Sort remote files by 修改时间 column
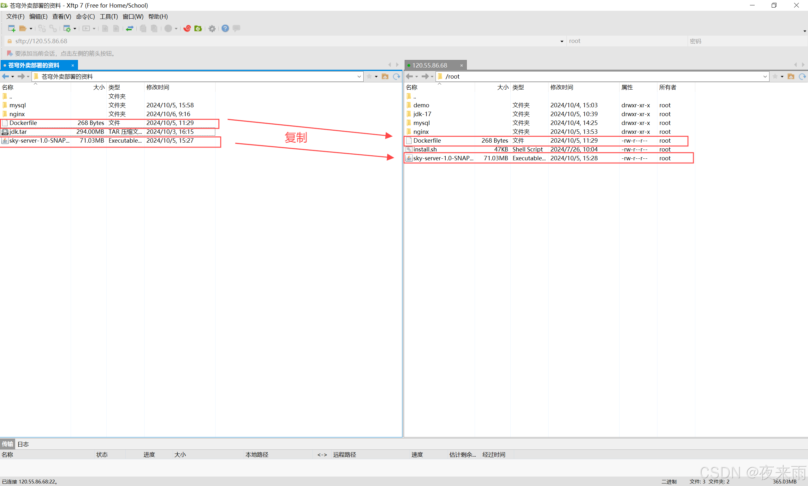Viewport: 808px width, 486px height. tap(561, 87)
